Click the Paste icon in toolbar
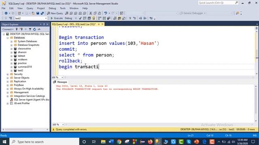 click(100, 13)
